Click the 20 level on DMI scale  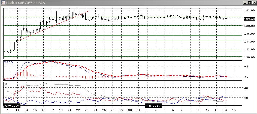pos(246,98)
